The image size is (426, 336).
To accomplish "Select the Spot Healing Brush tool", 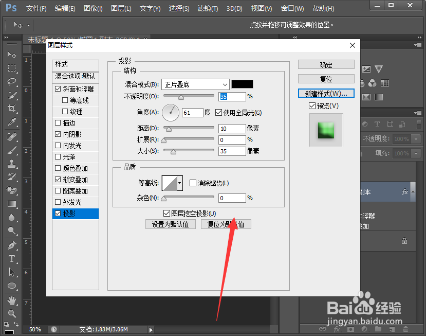I will (12, 137).
